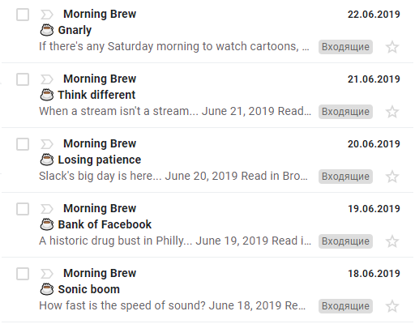Open the Gnarly email from Morning Brew
The height and width of the screenshot is (324, 415).
pos(207,31)
